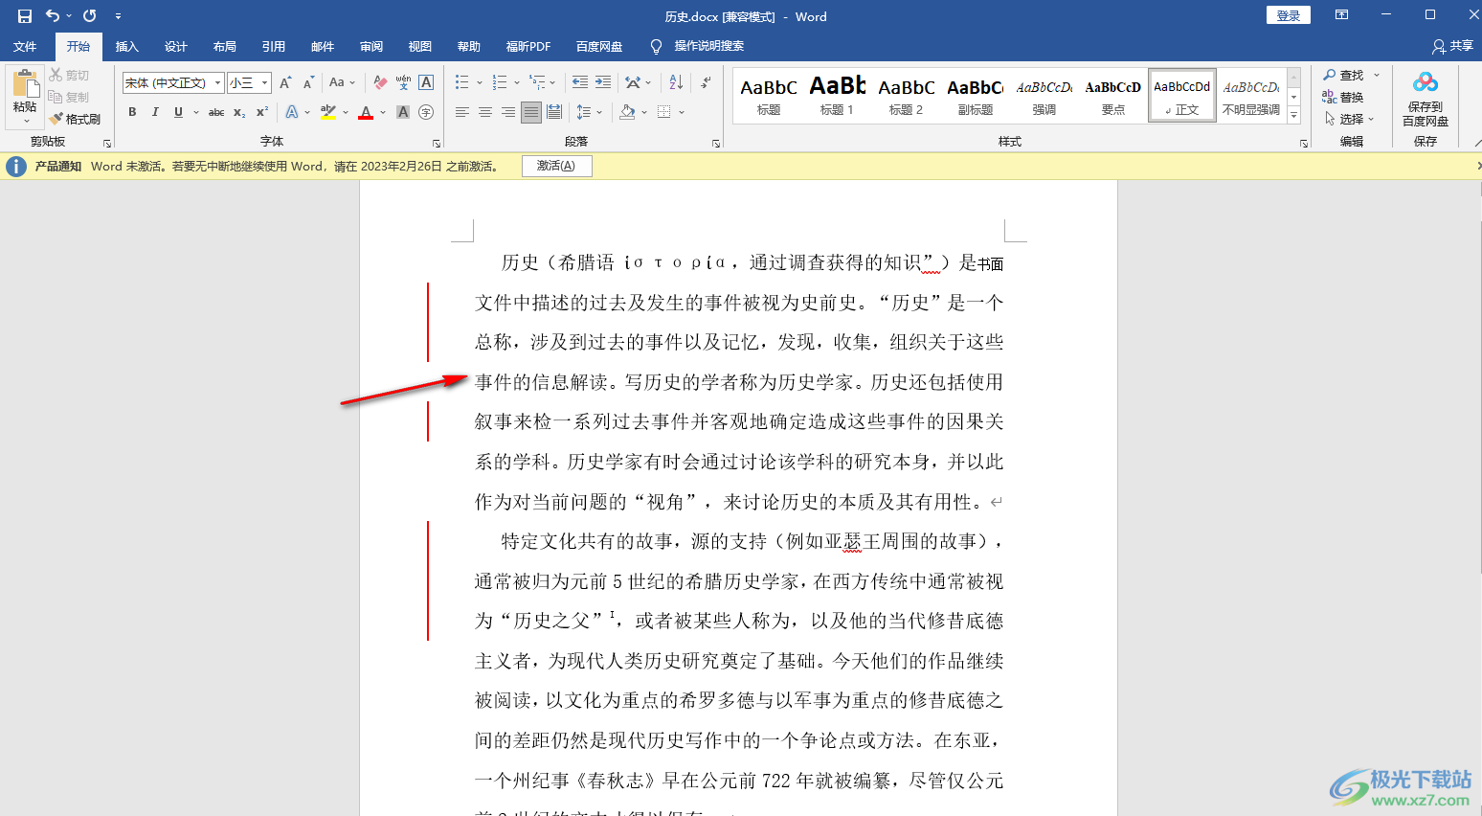
Task: Decrease paragraph indent
Action: click(580, 83)
